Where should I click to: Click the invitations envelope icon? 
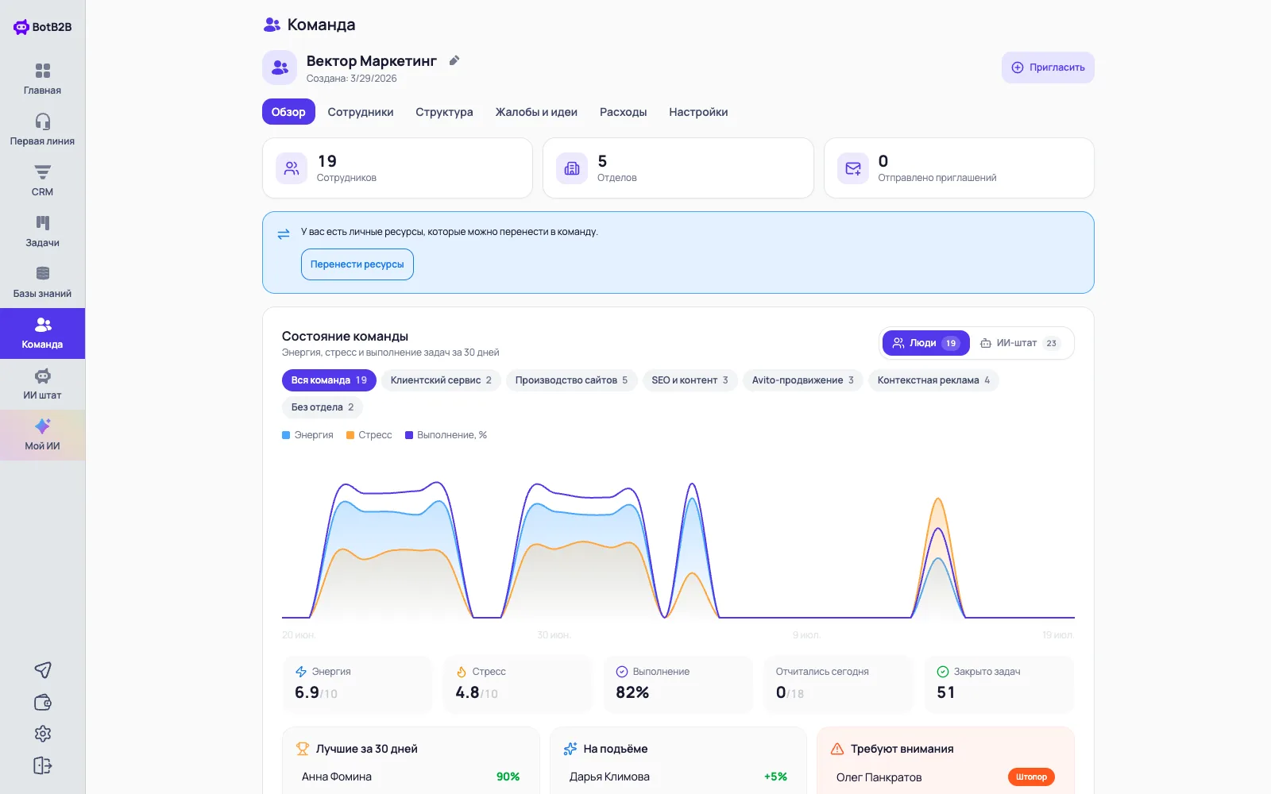tap(853, 168)
